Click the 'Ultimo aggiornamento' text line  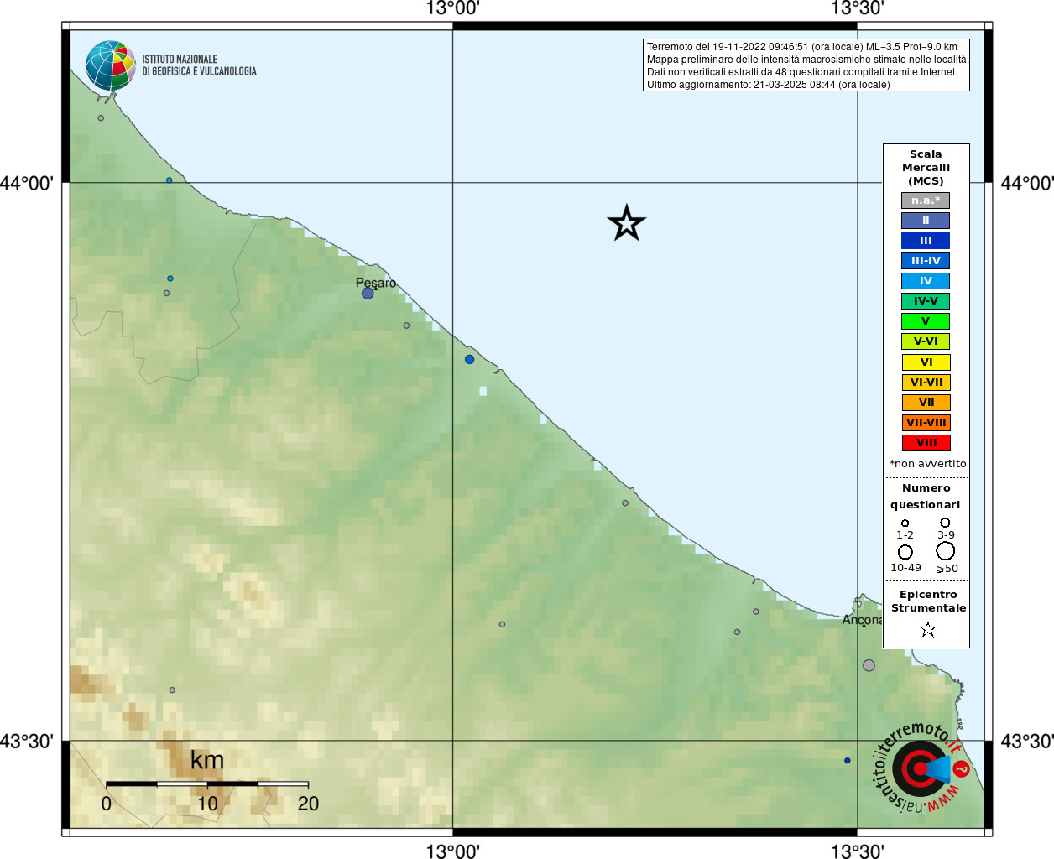click(769, 85)
